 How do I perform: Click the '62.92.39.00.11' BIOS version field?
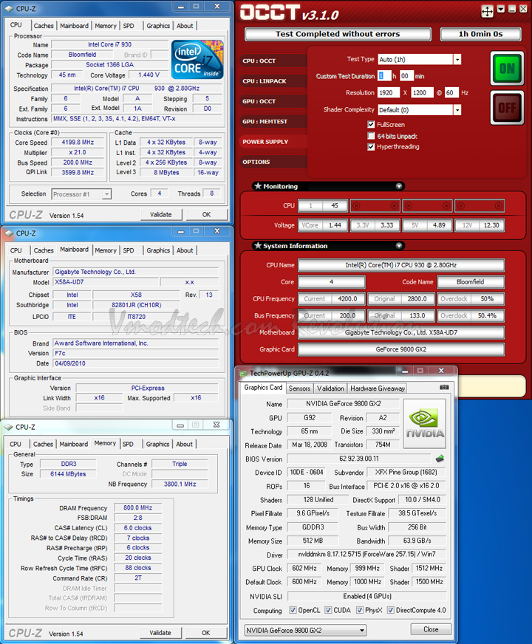(x=359, y=459)
